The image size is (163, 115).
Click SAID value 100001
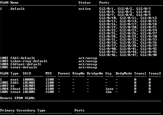click(x=29, y=80)
